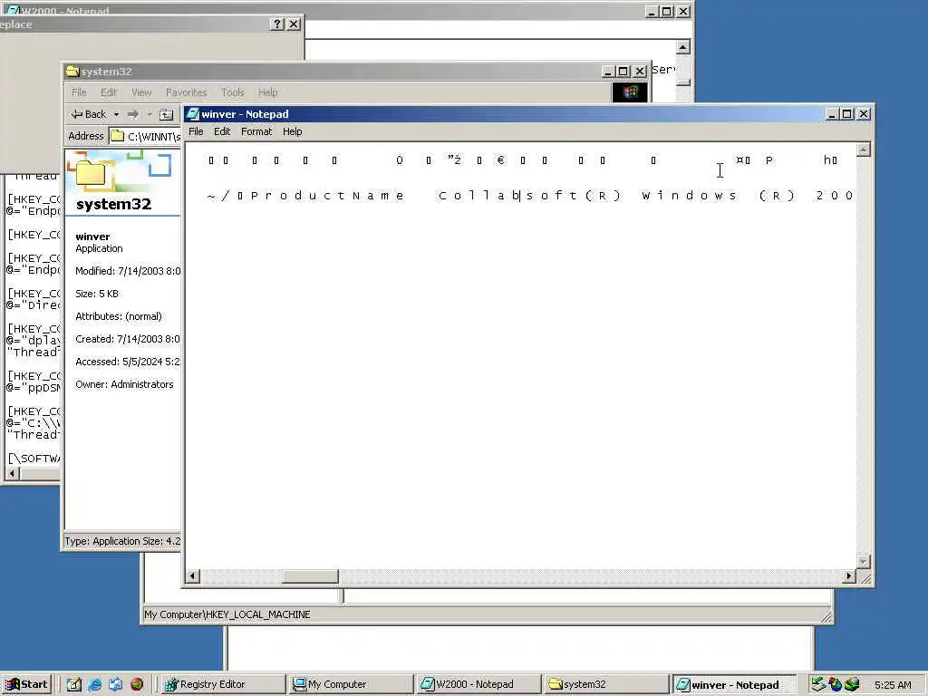The image size is (928, 696).
Task: Switch to W2000 - Notepad taskbar button
Action: pos(479,684)
